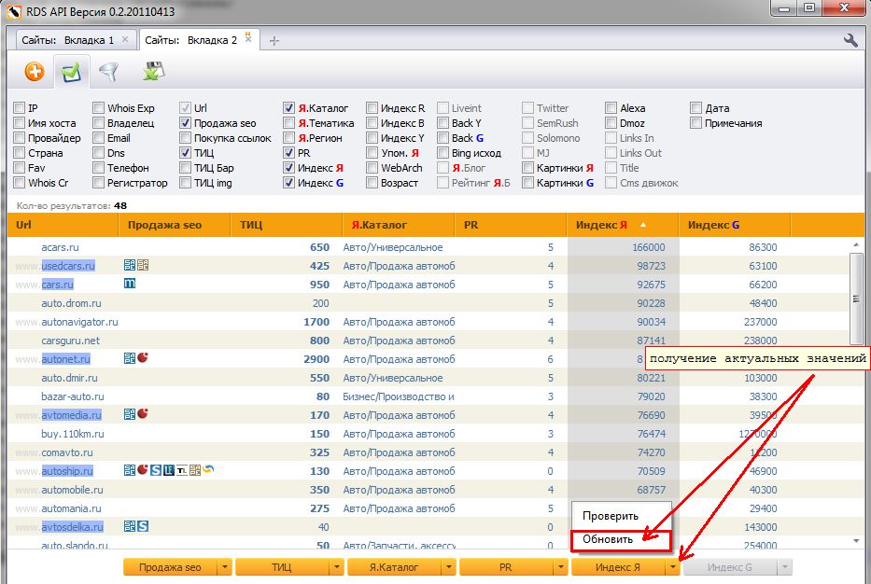
Task: Expand the dropdown arrow beside PR button
Action: coord(560,567)
